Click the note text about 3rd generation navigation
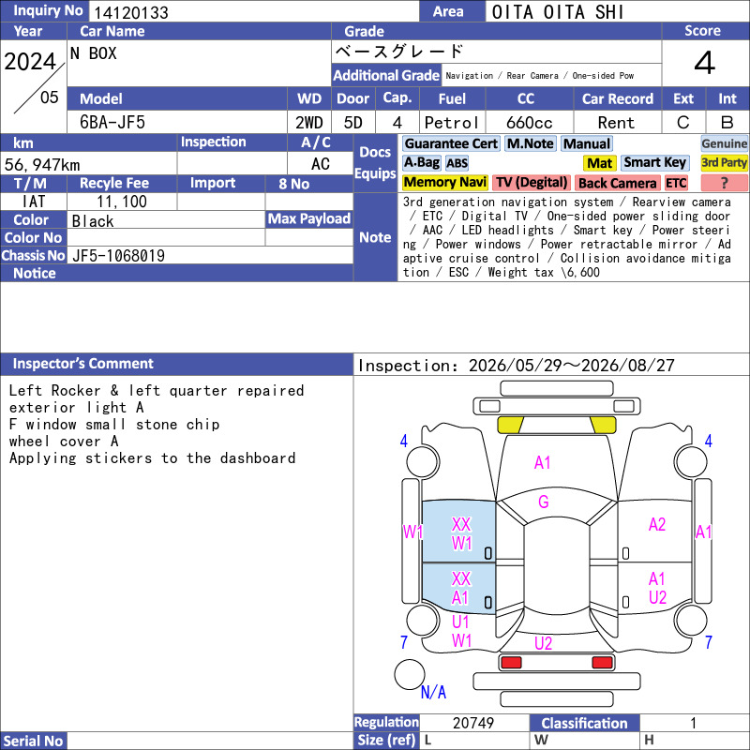This screenshot has height=750, width=750. click(566, 237)
